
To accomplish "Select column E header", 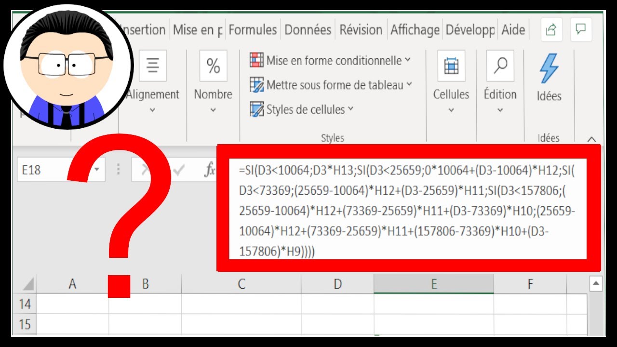I will 434,284.
